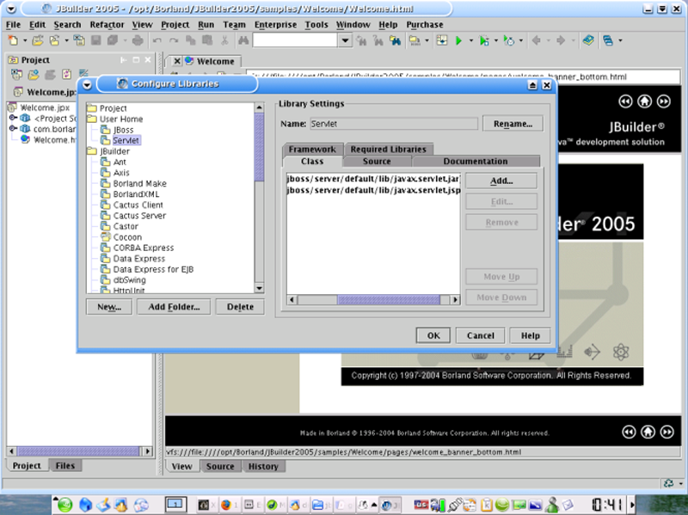Image resolution: width=688 pixels, height=515 pixels.
Task: Open the Debug icon dropdown arrow
Action: pos(496,40)
